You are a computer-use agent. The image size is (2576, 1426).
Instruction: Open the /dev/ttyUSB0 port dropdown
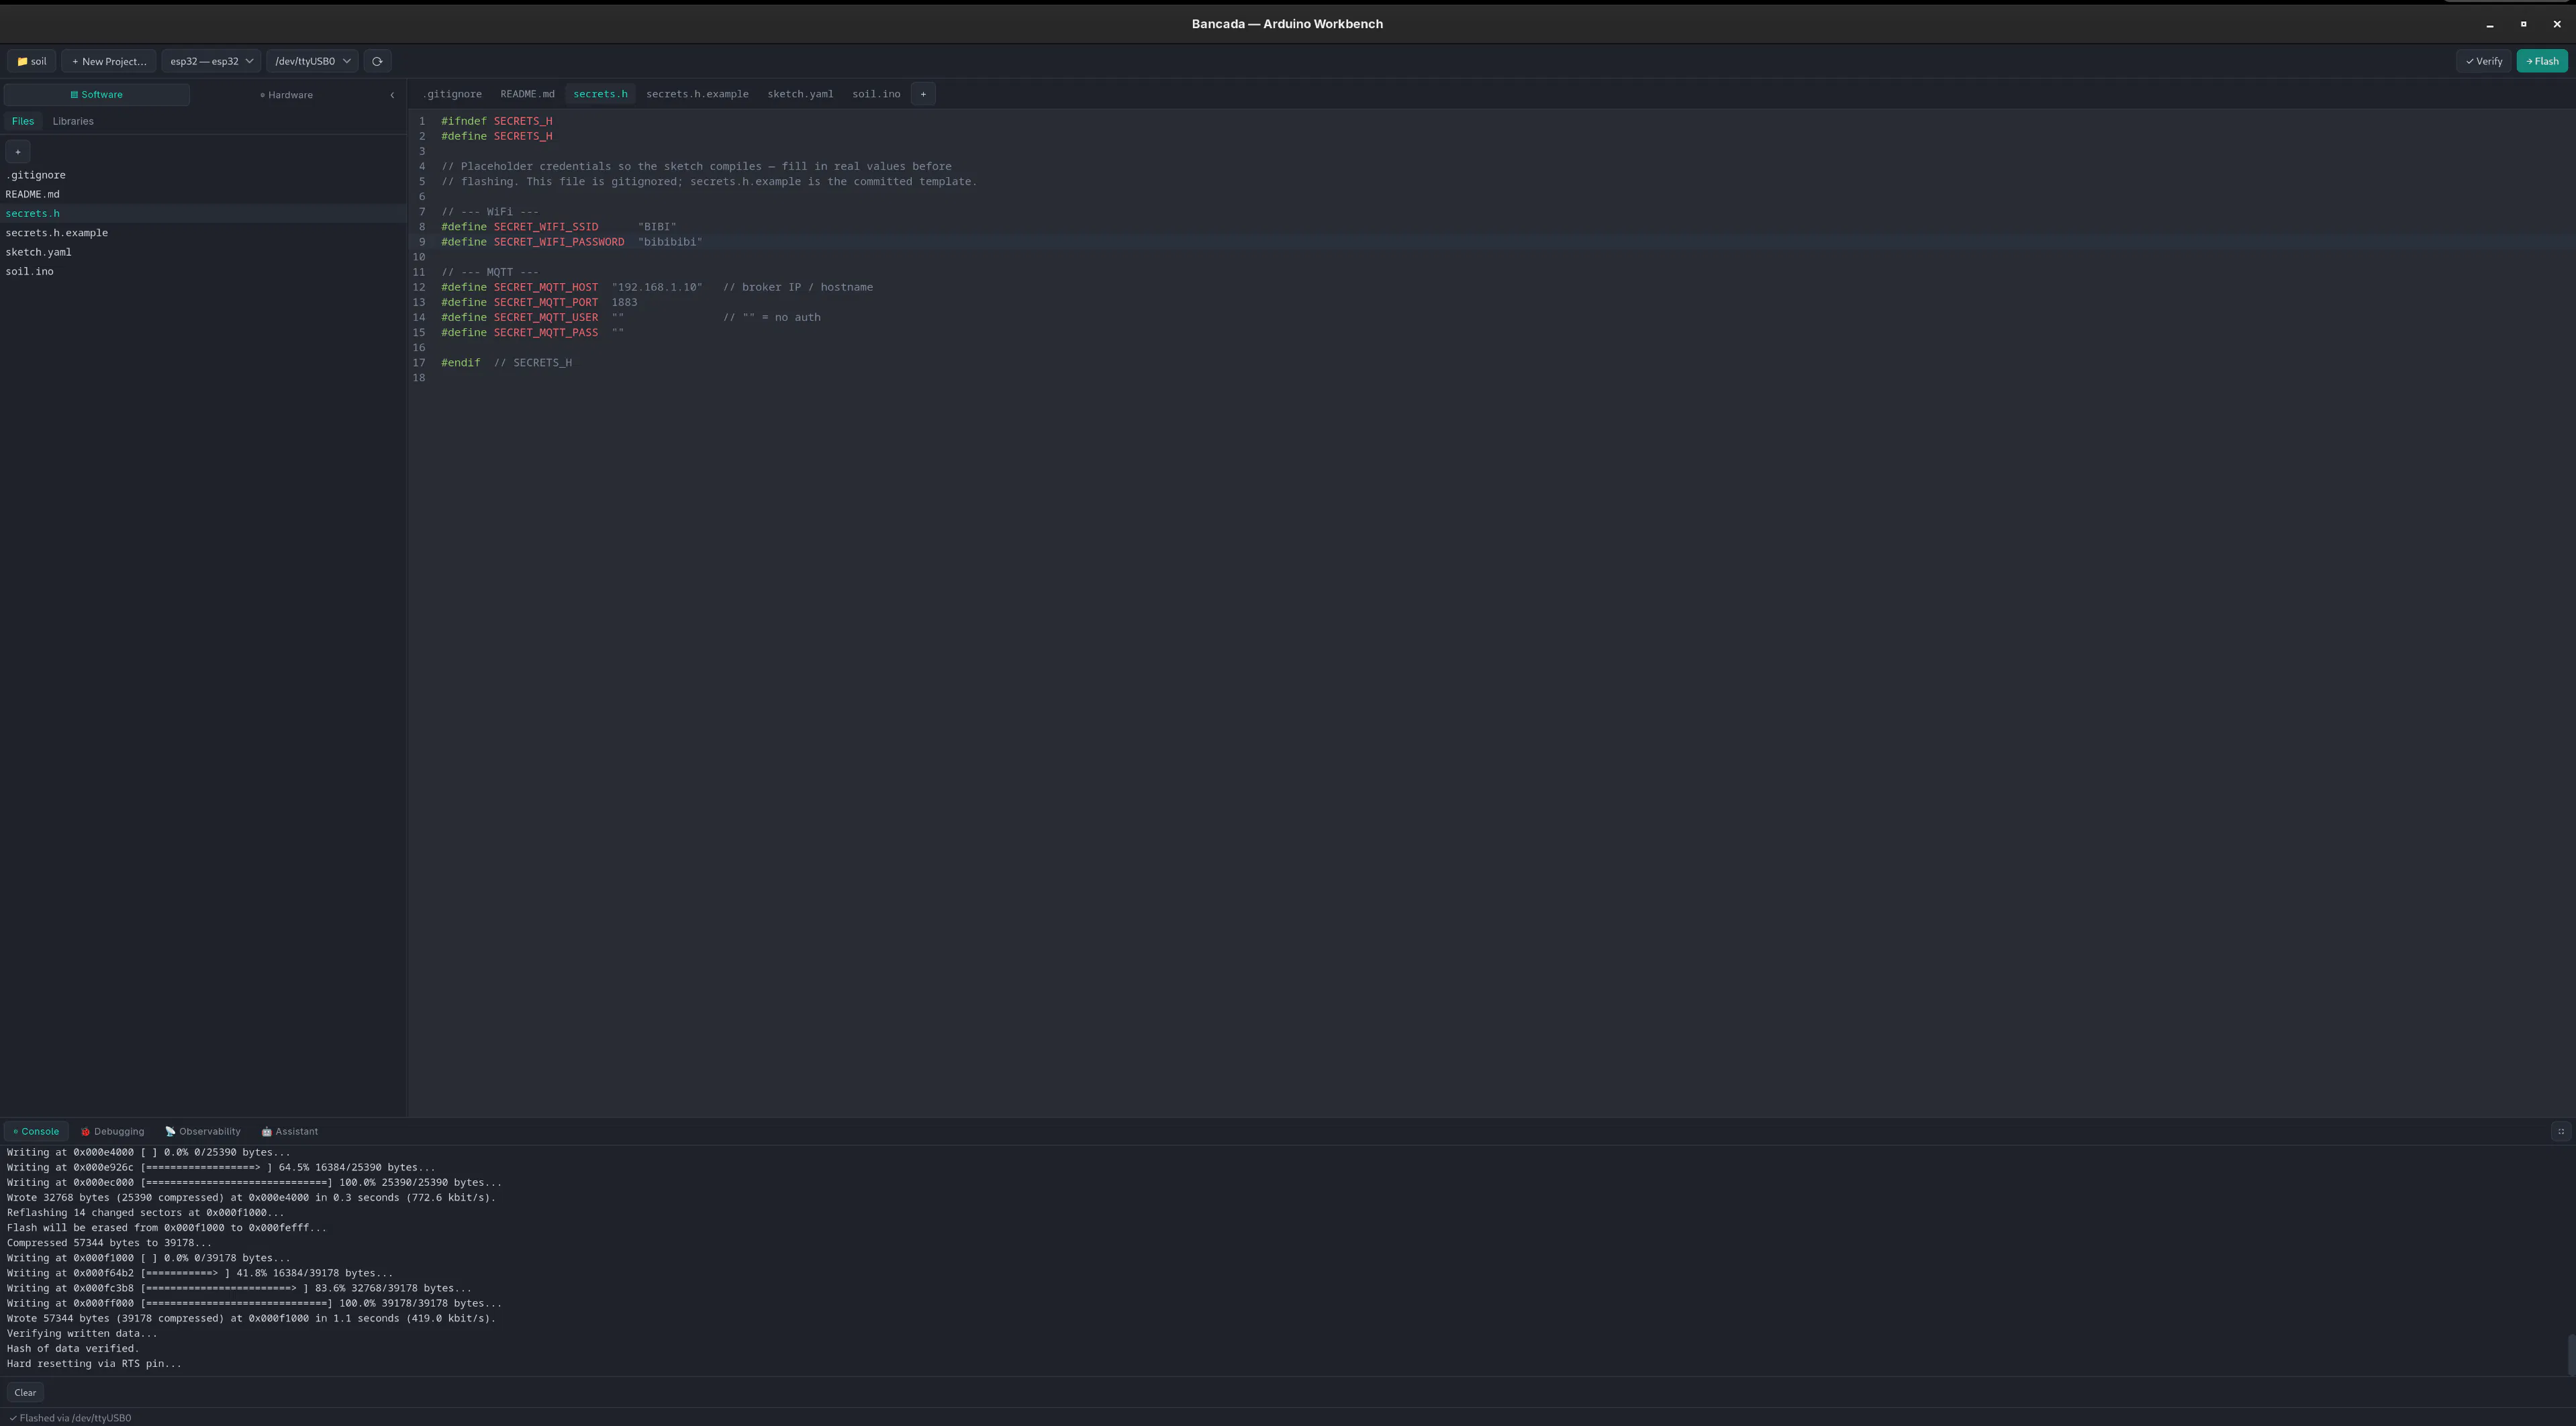312,61
